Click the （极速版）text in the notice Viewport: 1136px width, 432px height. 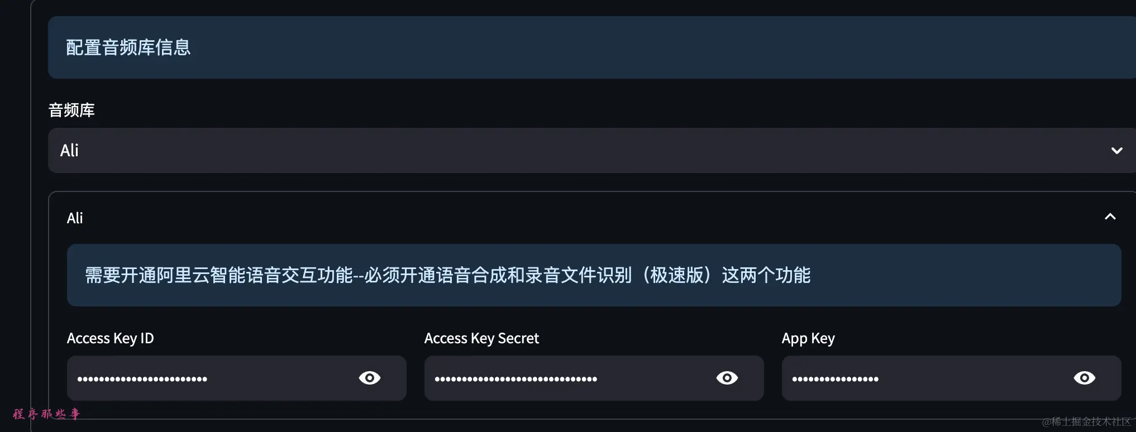677,275
